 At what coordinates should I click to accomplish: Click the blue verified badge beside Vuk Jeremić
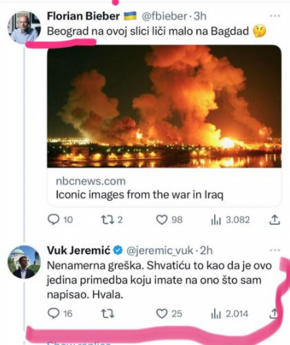tap(118, 250)
